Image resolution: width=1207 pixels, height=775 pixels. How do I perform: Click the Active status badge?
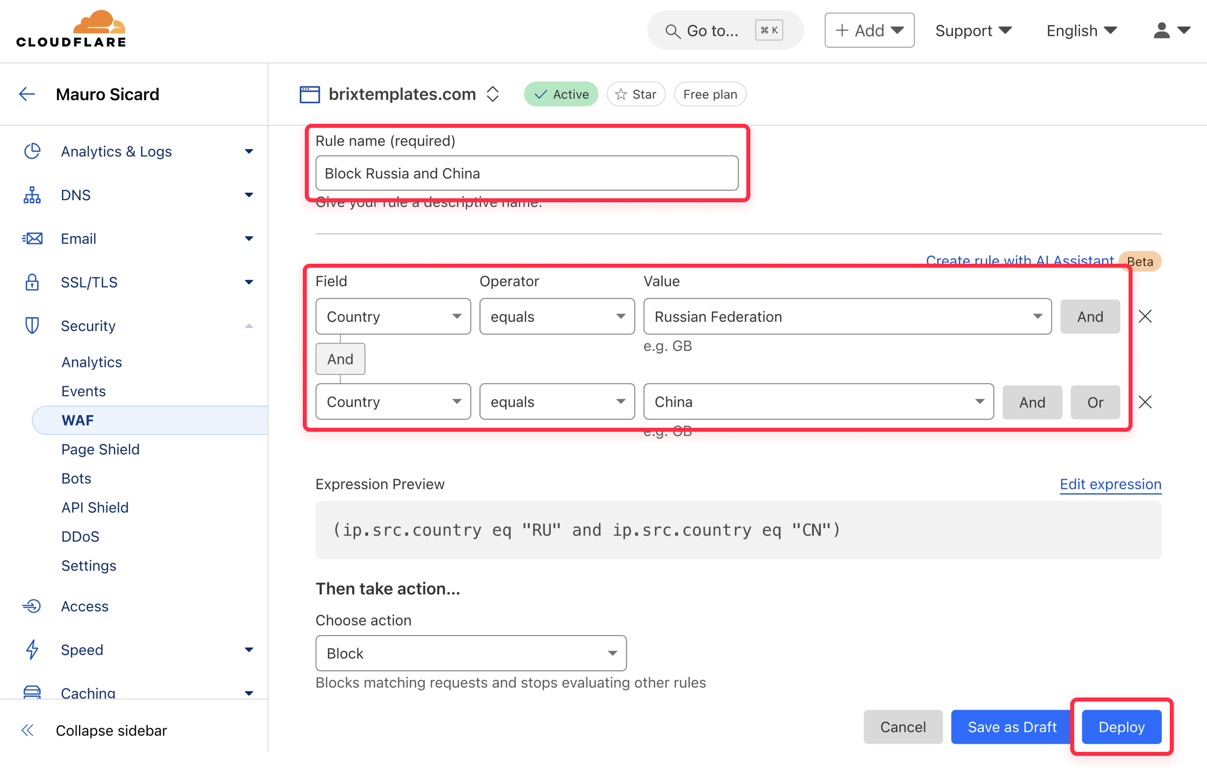tap(561, 94)
